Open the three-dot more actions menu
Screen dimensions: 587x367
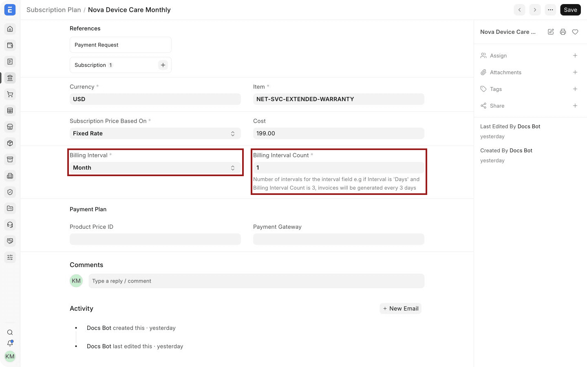click(x=550, y=10)
